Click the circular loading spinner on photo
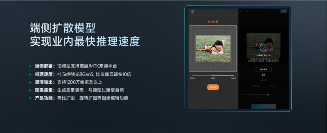 tap(263, 47)
